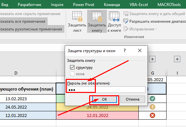
Task: Expand column group plus above G
Action: 152,59
